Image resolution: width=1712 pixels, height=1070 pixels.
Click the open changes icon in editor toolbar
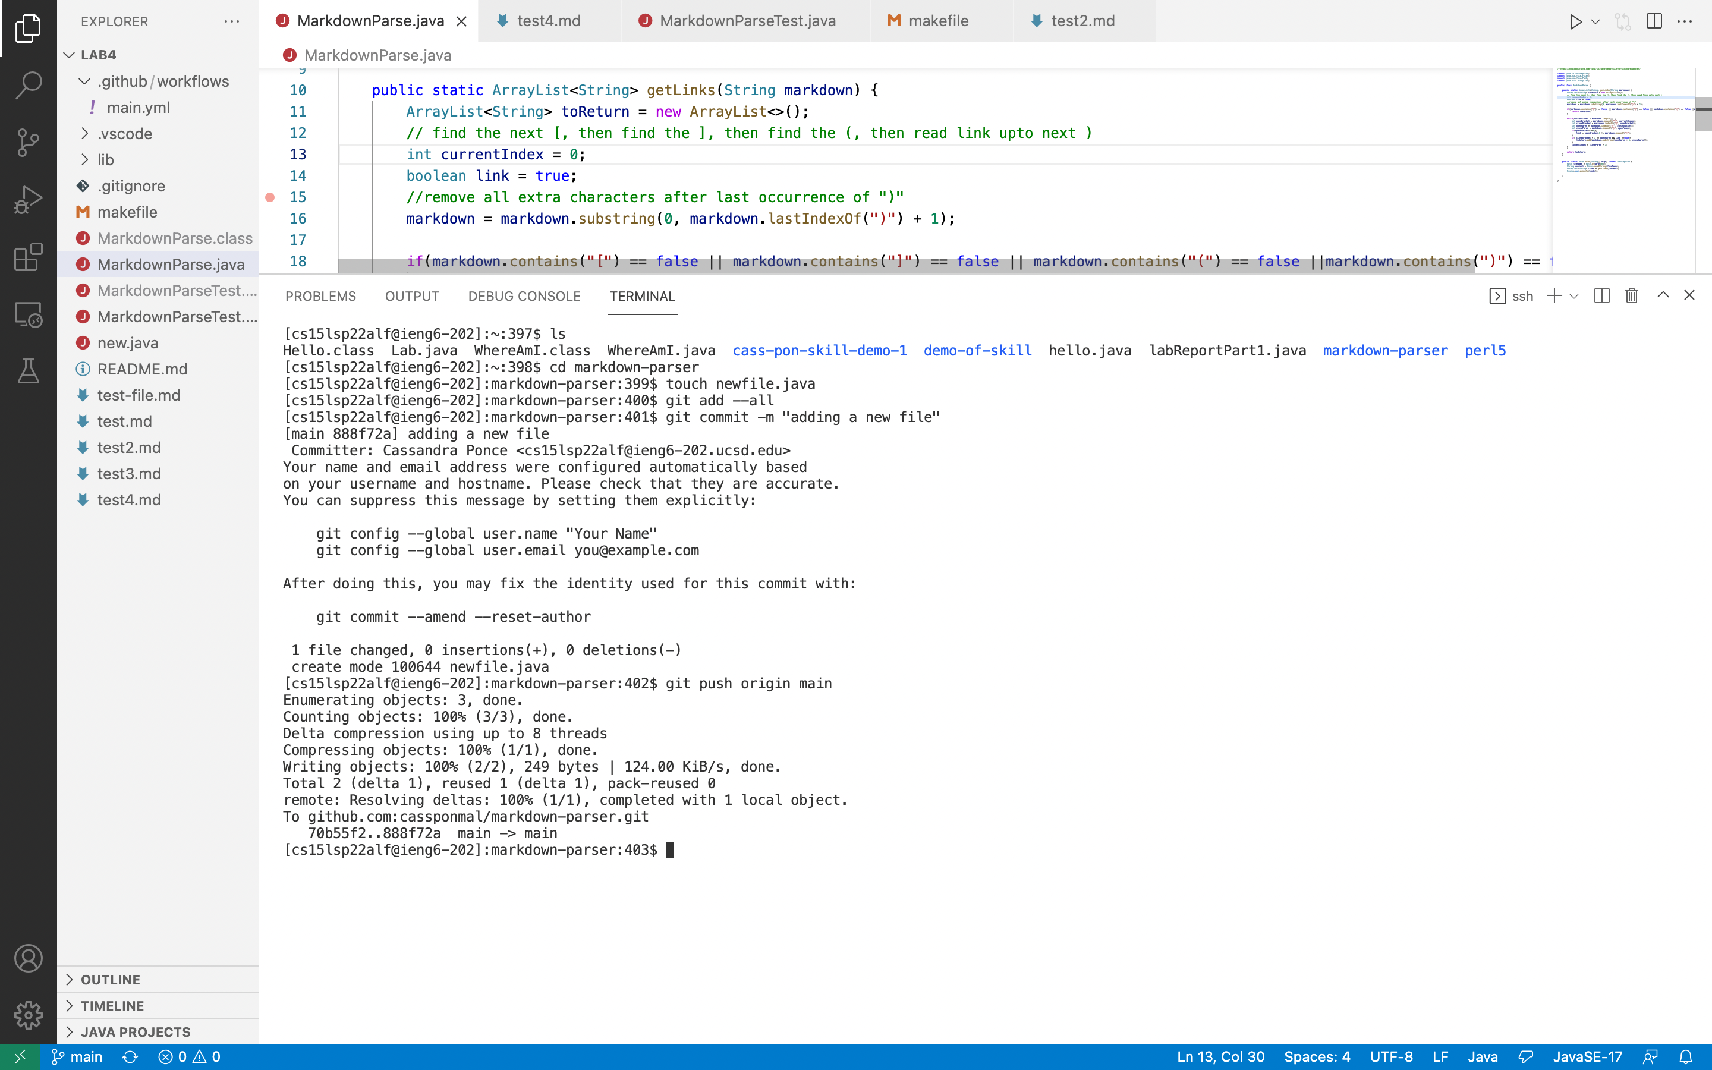click(x=1623, y=21)
